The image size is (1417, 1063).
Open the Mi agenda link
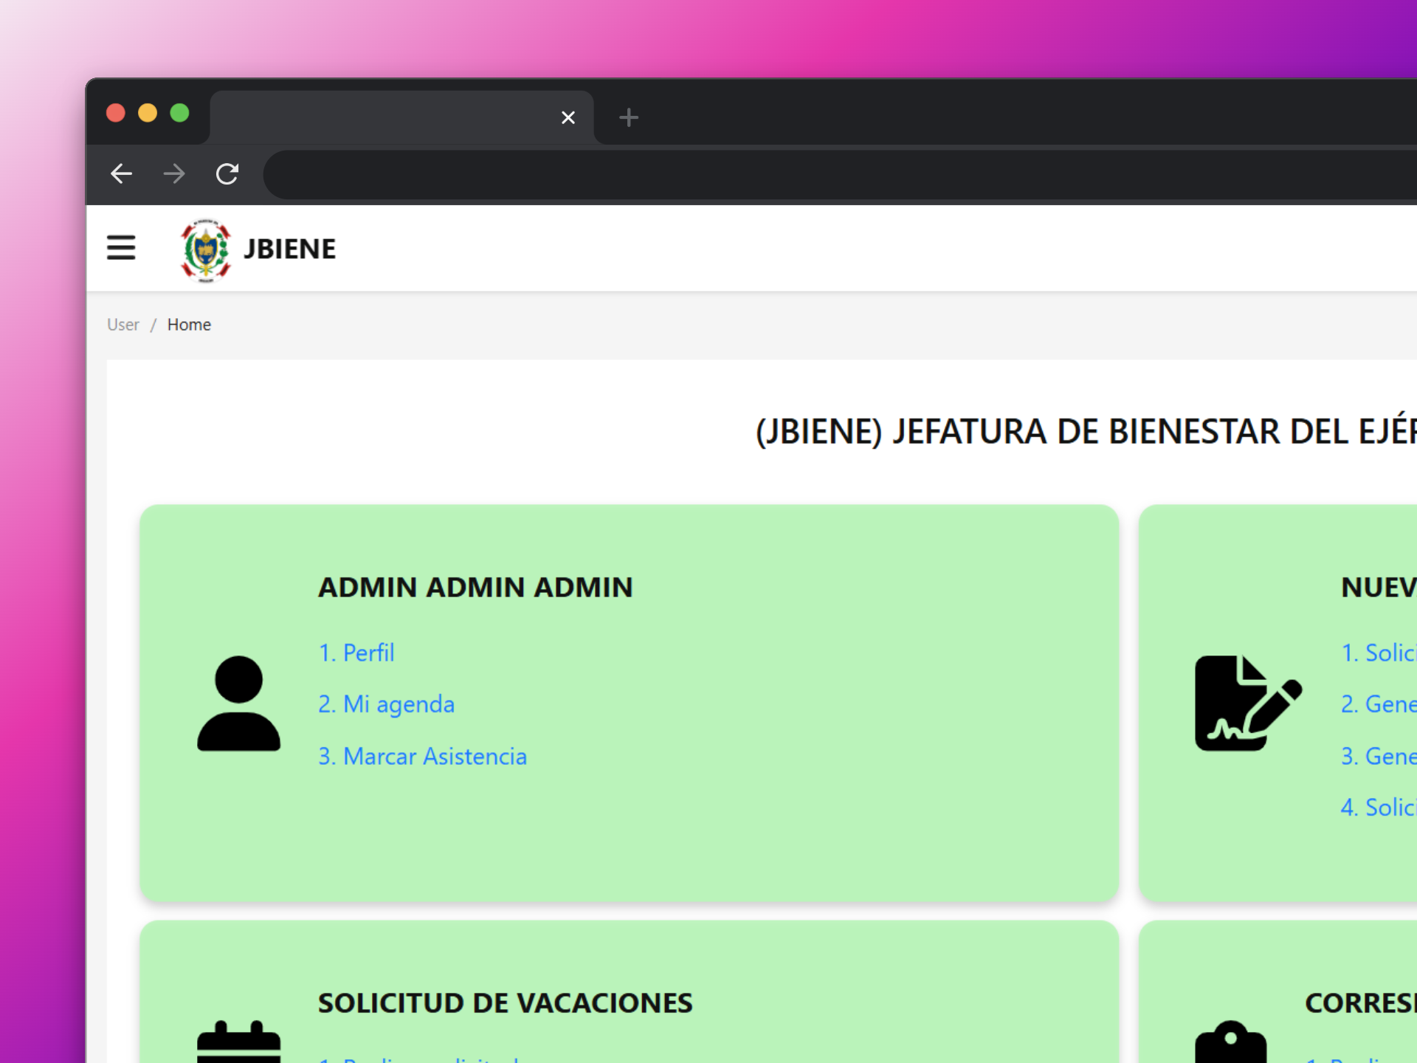386,704
